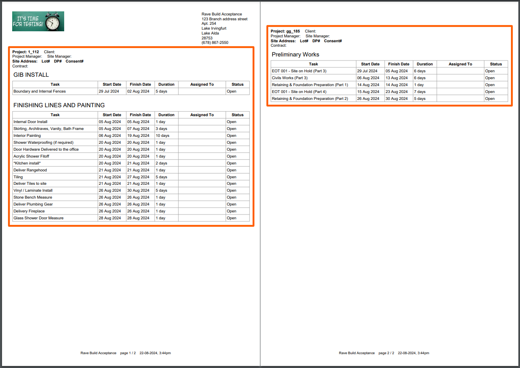520x368 pixels.
Task: Click 'Assigned To' header in GIB INSTALL table
Action: tap(202, 84)
